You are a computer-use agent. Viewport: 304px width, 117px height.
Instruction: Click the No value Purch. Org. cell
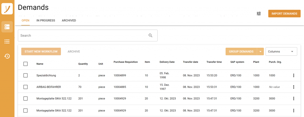[x=274, y=87]
